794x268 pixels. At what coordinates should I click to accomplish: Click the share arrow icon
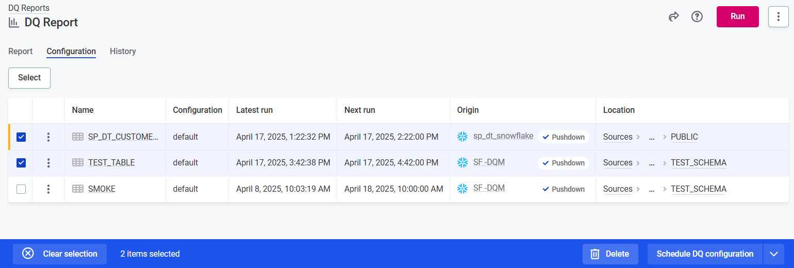[673, 17]
